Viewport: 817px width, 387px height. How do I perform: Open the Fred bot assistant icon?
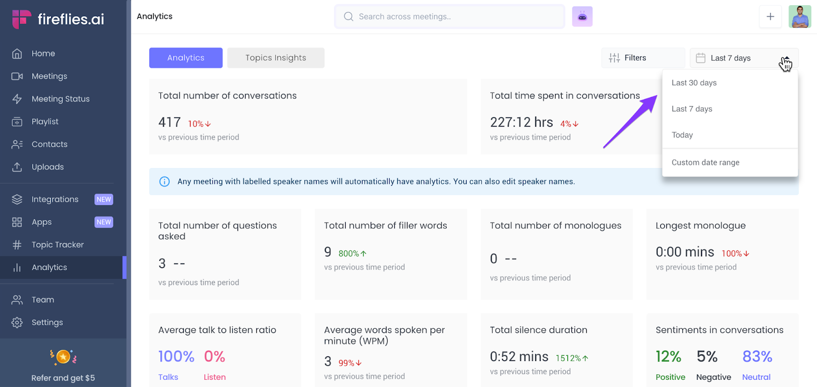[582, 17]
